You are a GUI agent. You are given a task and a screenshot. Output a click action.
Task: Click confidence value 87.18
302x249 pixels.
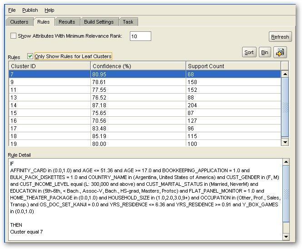tap(99, 105)
